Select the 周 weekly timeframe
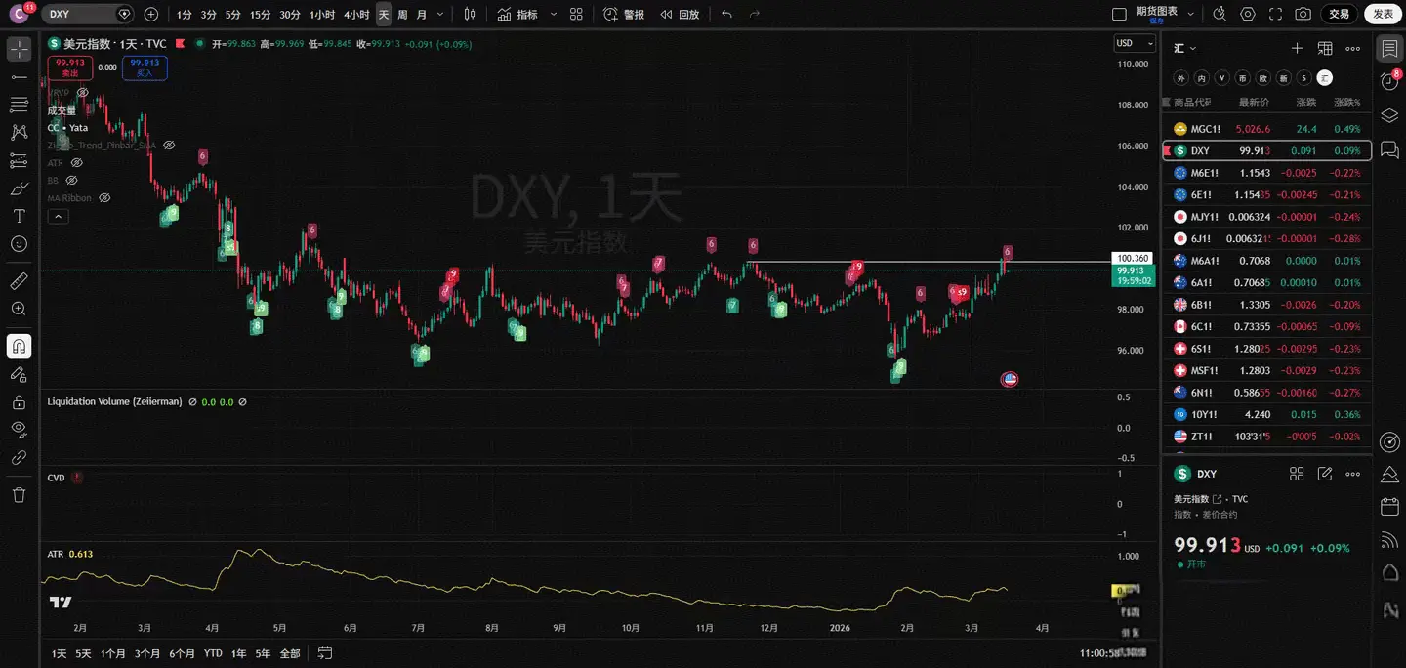 (x=402, y=14)
